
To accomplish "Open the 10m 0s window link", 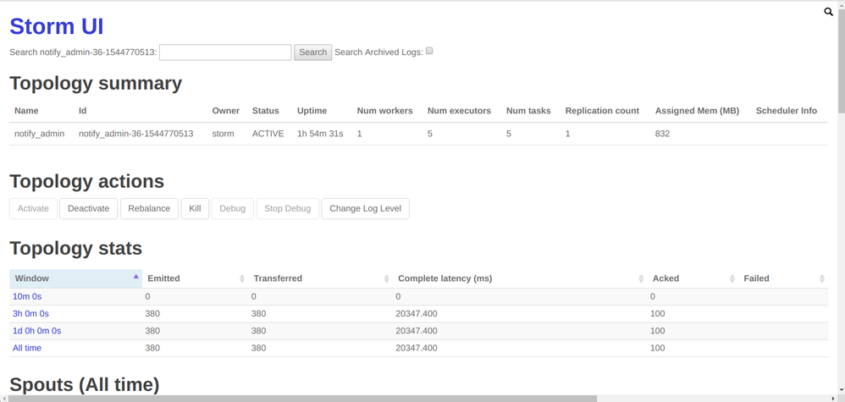I will (x=27, y=296).
